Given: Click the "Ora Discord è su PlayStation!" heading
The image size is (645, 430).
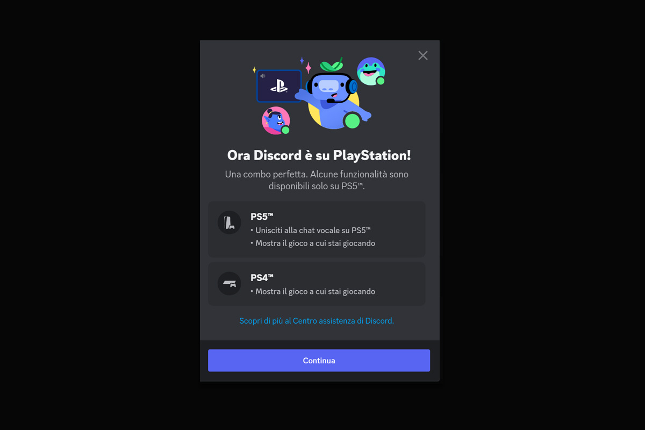Looking at the screenshot, I should tap(319, 155).
